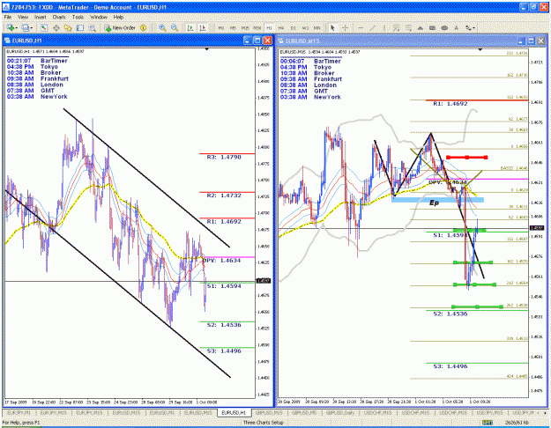The image size is (551, 428).
Task: Zoom out of the chart
Action: coord(175,27)
